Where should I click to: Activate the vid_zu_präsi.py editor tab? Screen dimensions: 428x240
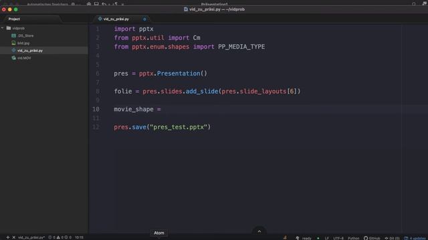pos(116,19)
